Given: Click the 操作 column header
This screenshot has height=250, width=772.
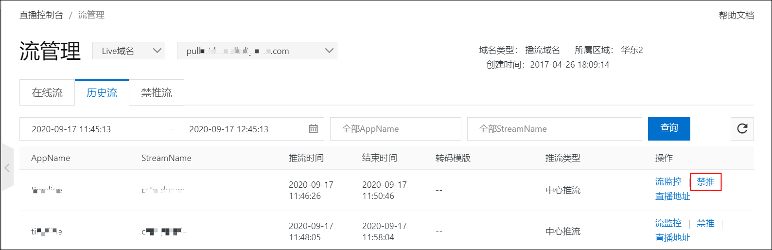Looking at the screenshot, I should pos(664,158).
